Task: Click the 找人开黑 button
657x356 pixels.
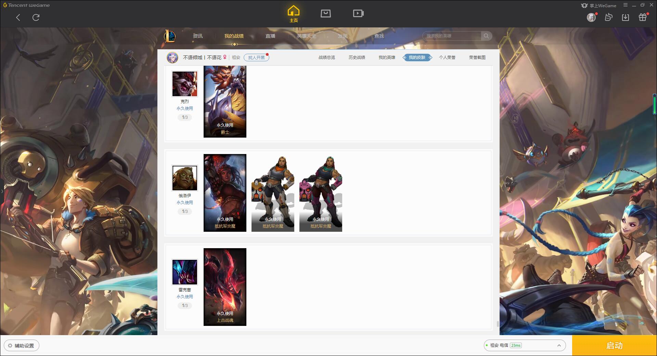Action: click(x=256, y=58)
